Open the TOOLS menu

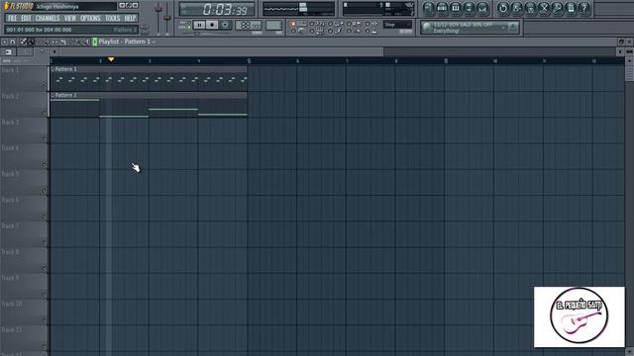point(113,18)
